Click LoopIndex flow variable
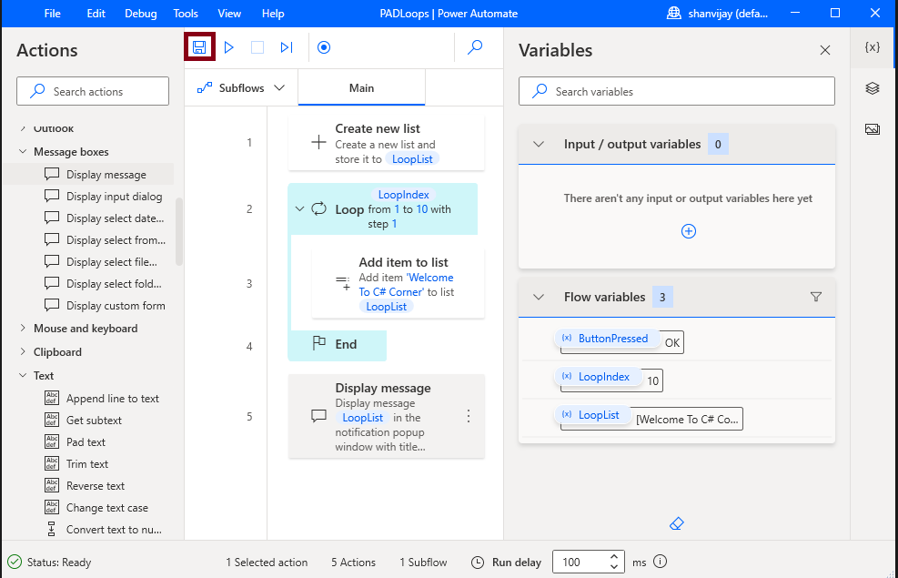This screenshot has width=898, height=578. click(x=597, y=376)
